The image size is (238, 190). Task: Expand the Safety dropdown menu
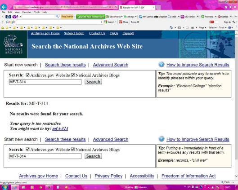click(x=212, y=27)
